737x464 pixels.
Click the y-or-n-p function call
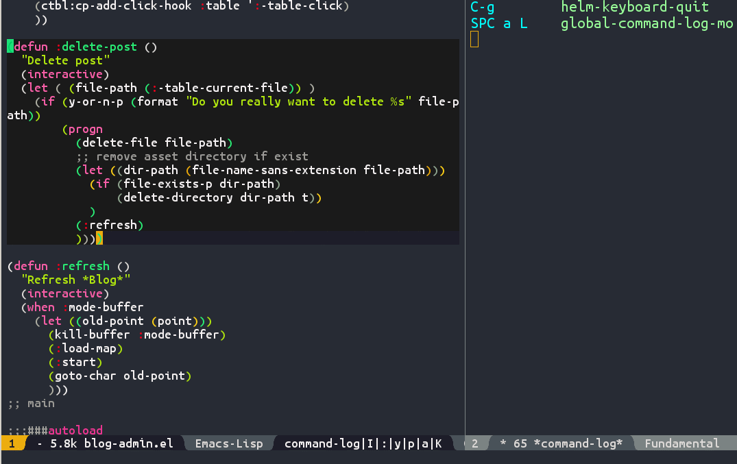tap(96, 101)
